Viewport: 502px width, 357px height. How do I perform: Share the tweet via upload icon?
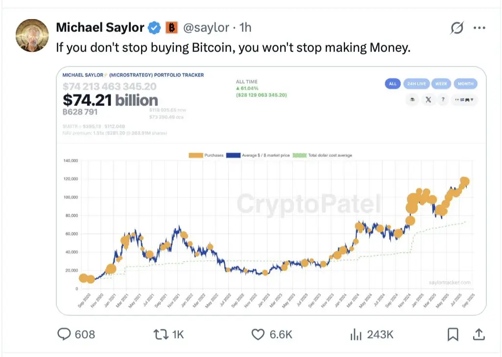[x=478, y=334]
